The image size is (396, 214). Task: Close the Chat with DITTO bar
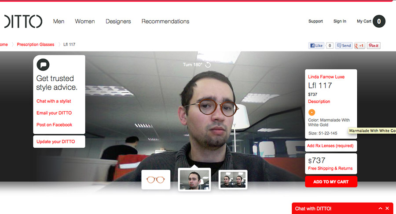click(387, 208)
